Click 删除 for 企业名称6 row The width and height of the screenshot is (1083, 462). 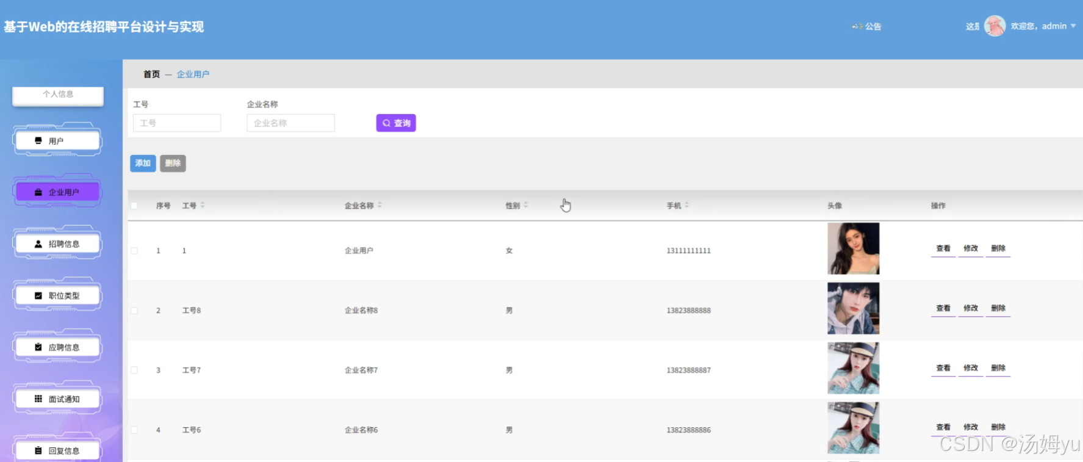click(998, 427)
